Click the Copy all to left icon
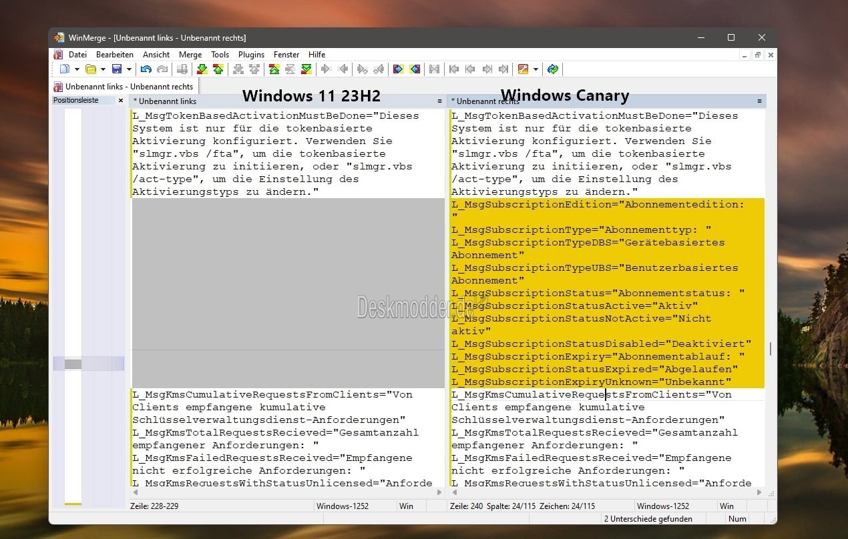Image resolution: width=848 pixels, height=539 pixels. tap(415, 69)
